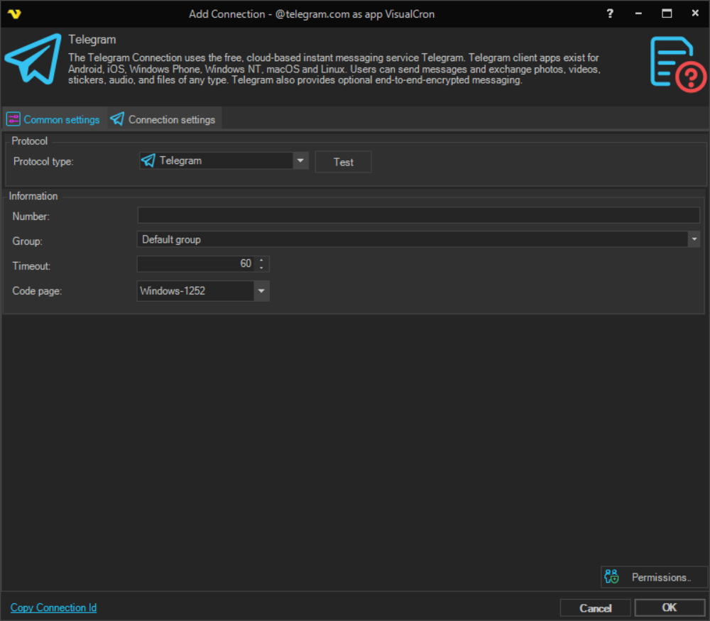Image resolution: width=710 pixels, height=621 pixels.
Task: Maximize the Add Connection window
Action: pos(667,13)
